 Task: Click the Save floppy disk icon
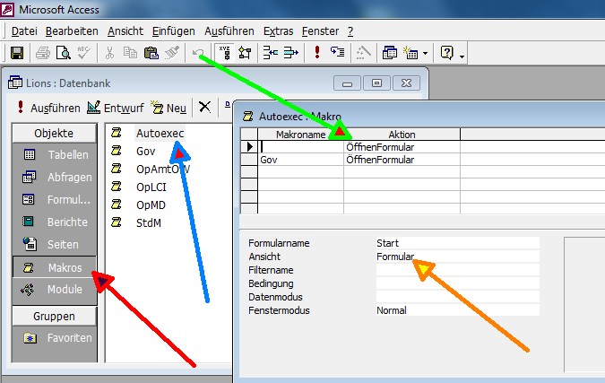(x=17, y=53)
